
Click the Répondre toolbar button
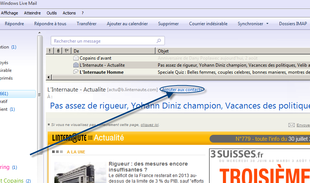14,24
